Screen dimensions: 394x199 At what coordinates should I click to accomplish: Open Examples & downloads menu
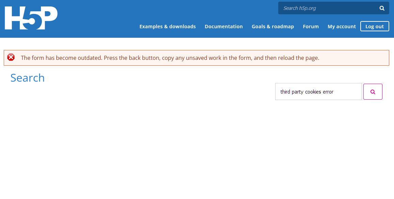click(168, 26)
